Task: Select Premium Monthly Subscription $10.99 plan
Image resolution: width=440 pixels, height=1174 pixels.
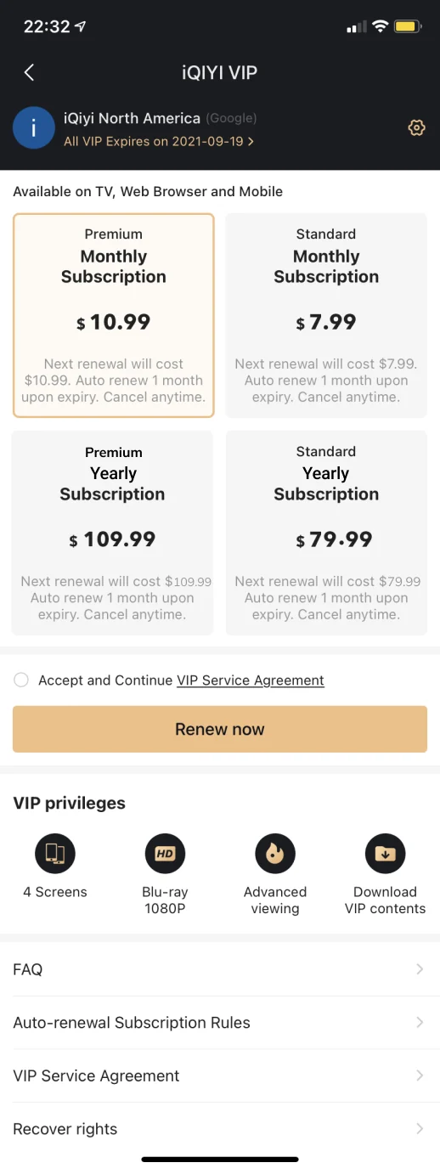Action: (114, 315)
